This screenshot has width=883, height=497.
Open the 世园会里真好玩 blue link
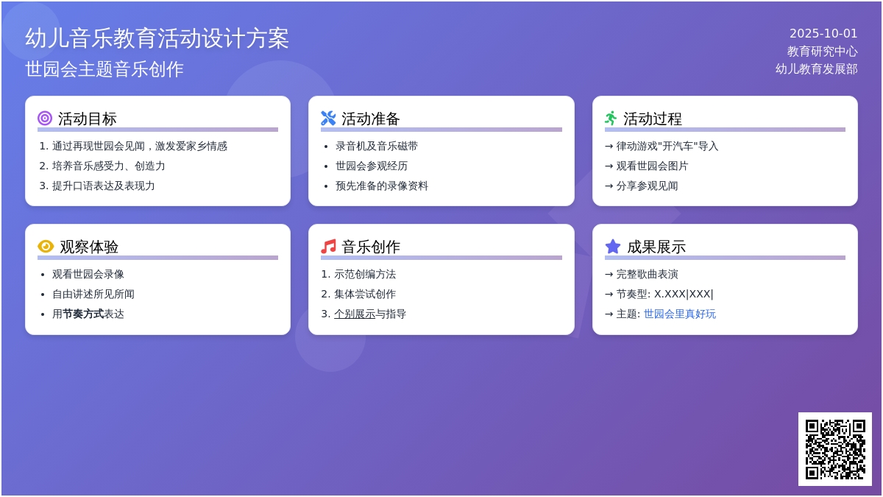679,314
